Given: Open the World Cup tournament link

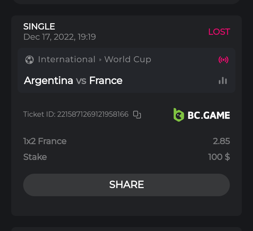Looking at the screenshot, I should point(128,59).
